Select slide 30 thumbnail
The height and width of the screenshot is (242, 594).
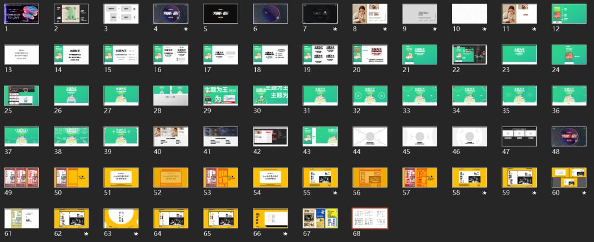click(271, 96)
